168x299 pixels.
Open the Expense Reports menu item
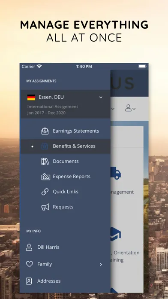[x=65, y=177]
